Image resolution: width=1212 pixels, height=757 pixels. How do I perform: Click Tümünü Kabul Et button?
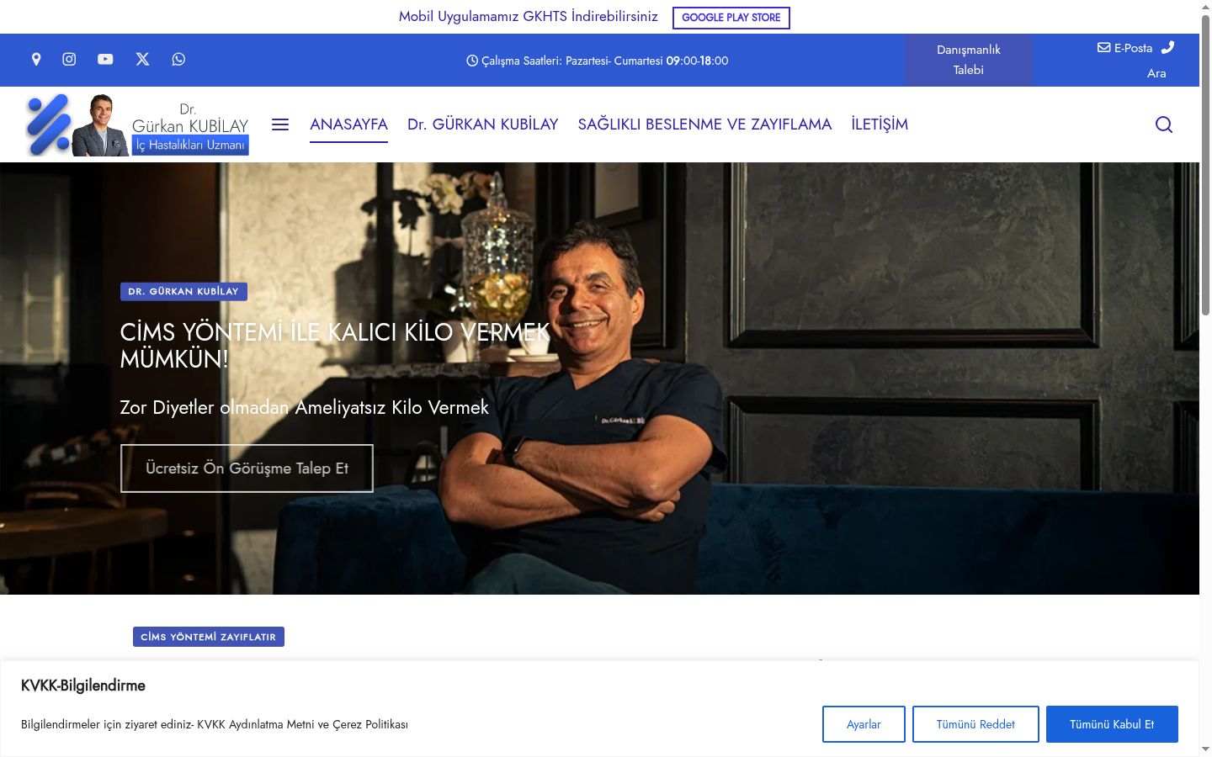click(x=1112, y=724)
